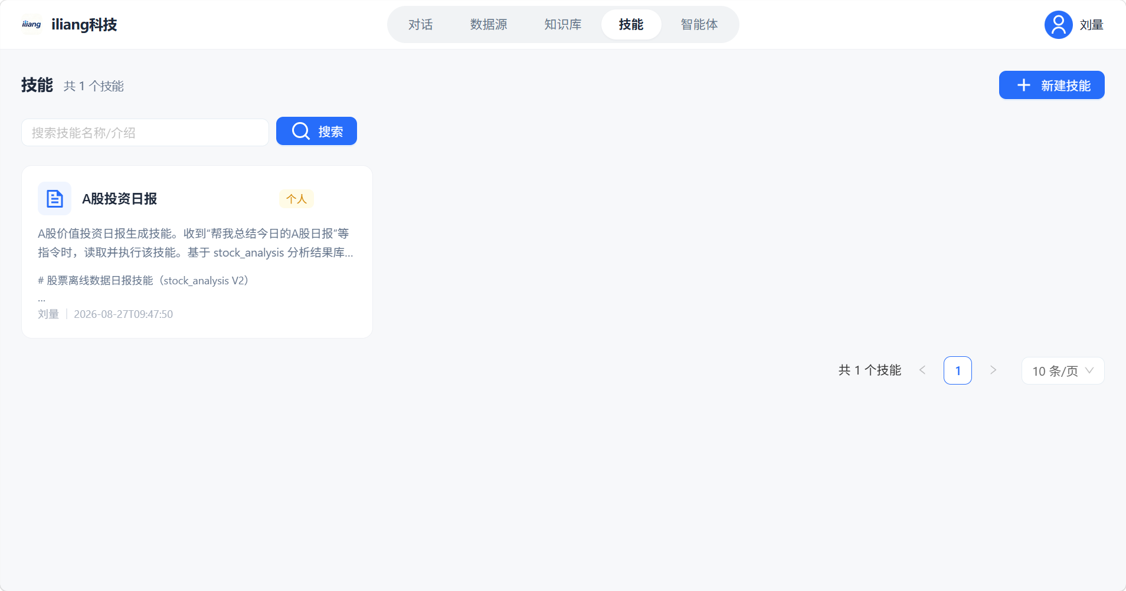The width and height of the screenshot is (1126, 591).
Task: Switch to the 数据源 tab
Action: pyautogui.click(x=489, y=24)
